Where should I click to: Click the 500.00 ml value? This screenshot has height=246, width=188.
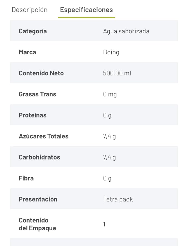[117, 73]
